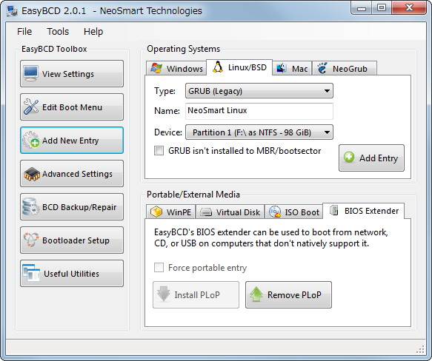Image resolution: width=432 pixels, height=361 pixels.
Task: Open the Type dropdown showing GRUB (Legacy)
Action: click(x=259, y=91)
